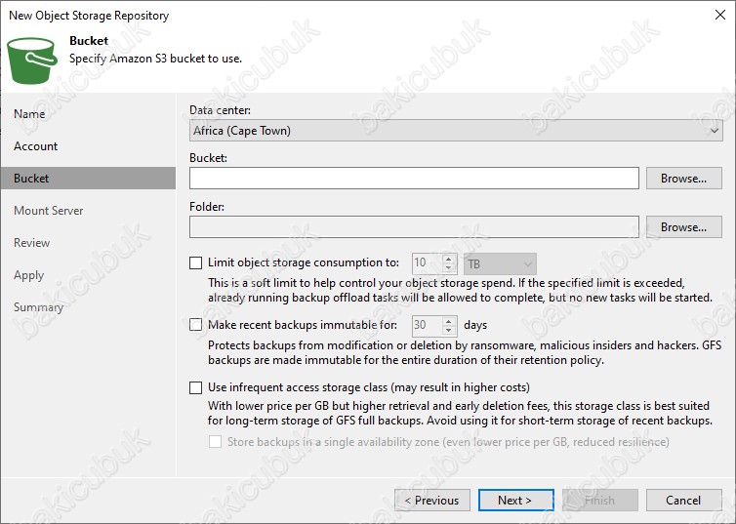This screenshot has height=524, width=736.
Task: Browse for an S3 bucket
Action: tap(684, 179)
